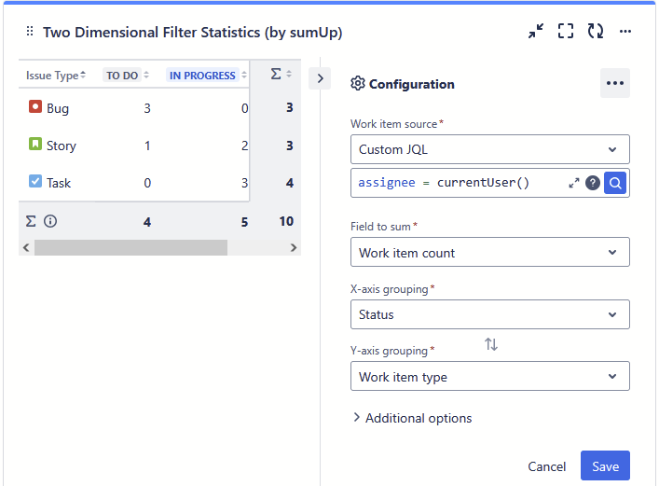Open gadget more actions menu
659x486 pixels.
[625, 32]
